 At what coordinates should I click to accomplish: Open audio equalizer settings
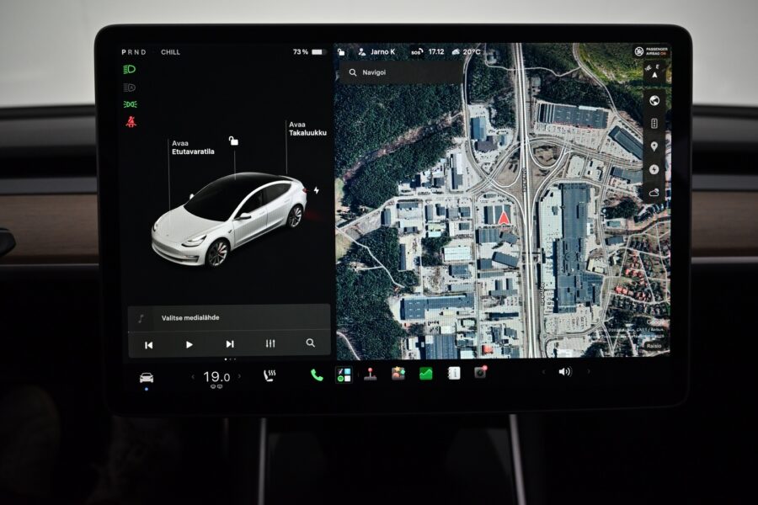tap(270, 343)
